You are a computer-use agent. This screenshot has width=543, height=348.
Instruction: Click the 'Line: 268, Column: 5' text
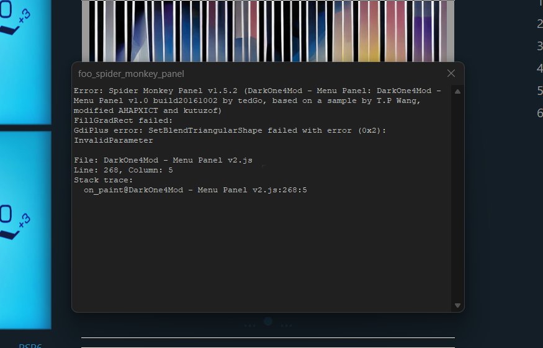[x=123, y=170]
